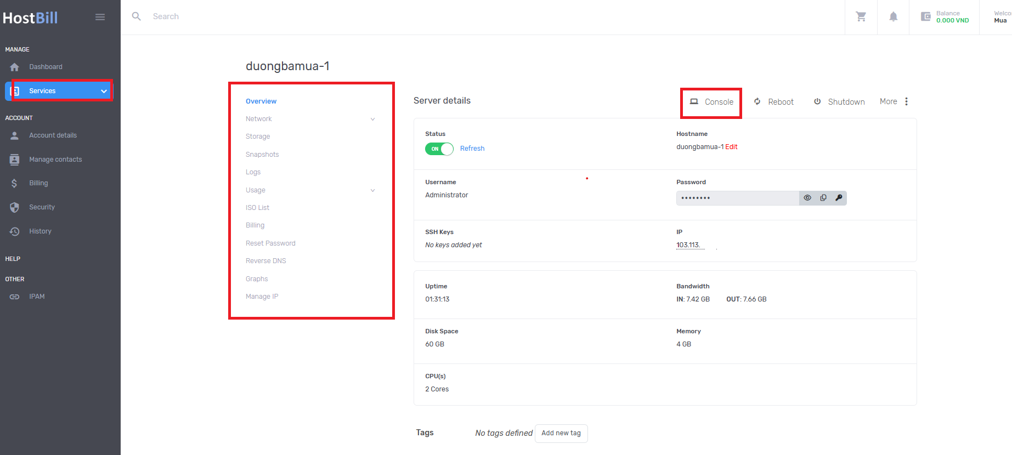Toggle the server status ON switch
The height and width of the screenshot is (455, 1012).
439,149
